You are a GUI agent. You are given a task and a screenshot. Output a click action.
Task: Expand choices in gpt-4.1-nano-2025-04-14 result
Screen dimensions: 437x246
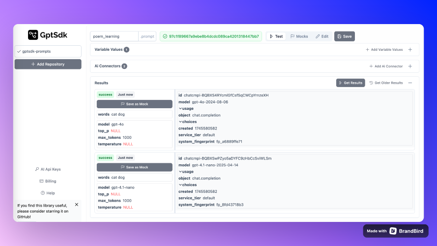[x=188, y=184]
